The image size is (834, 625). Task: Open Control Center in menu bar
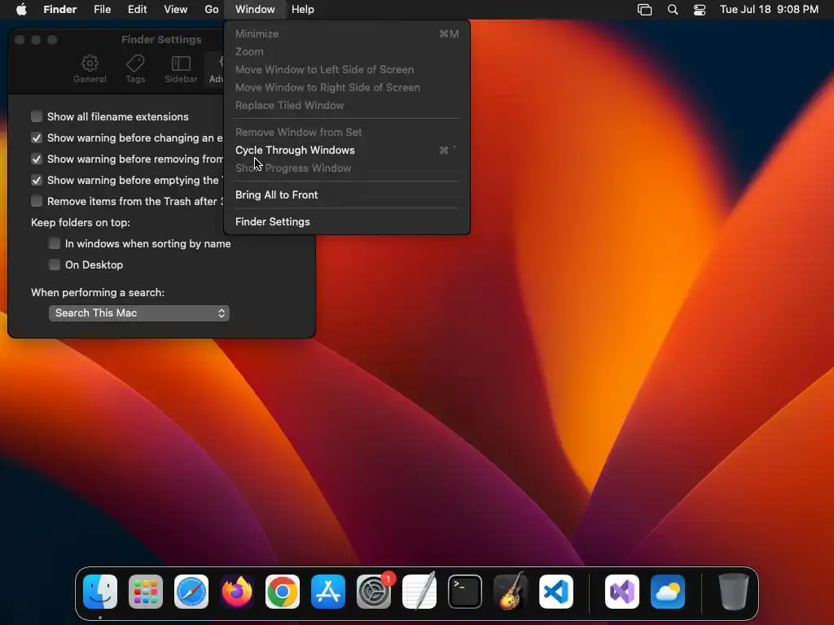(700, 10)
